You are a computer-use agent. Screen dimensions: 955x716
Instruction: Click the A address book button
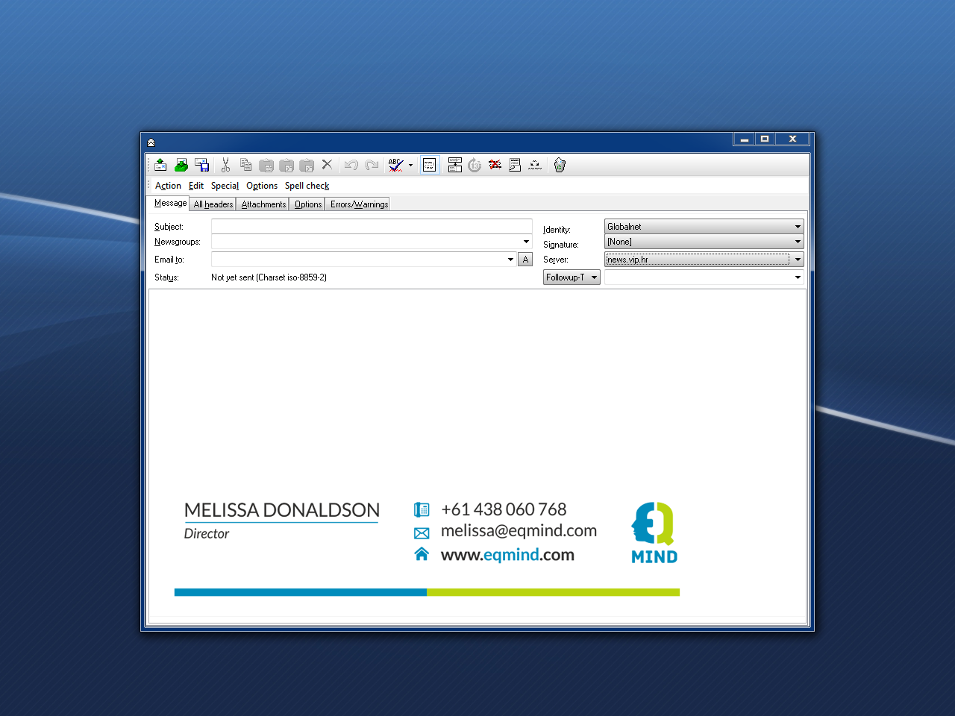[525, 260]
